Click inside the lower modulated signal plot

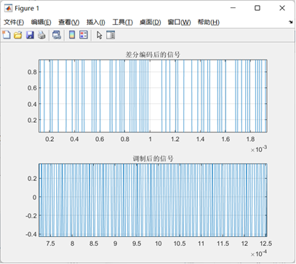tap(153, 200)
